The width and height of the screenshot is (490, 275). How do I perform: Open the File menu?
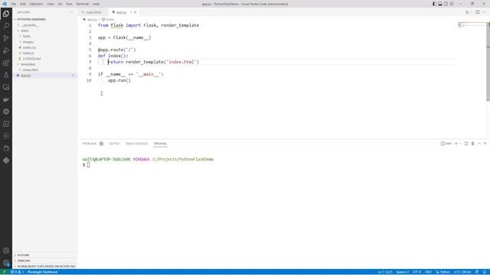(14, 4)
